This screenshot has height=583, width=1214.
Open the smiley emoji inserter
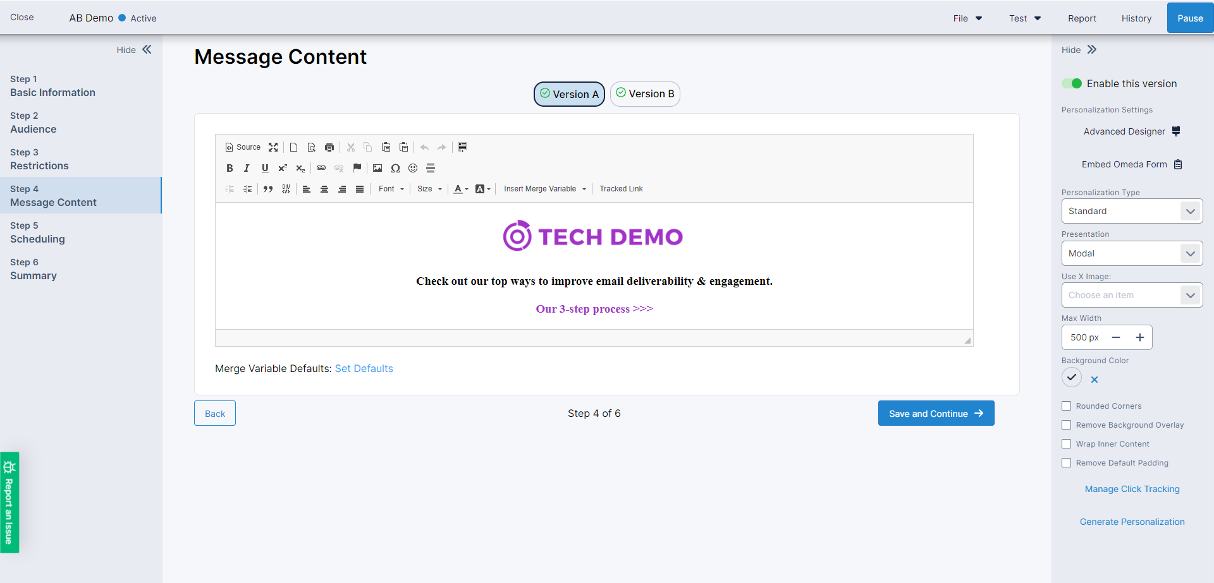tap(413, 168)
